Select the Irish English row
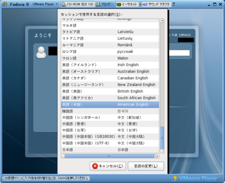Viewport: 225px width, 183px height. (110, 65)
